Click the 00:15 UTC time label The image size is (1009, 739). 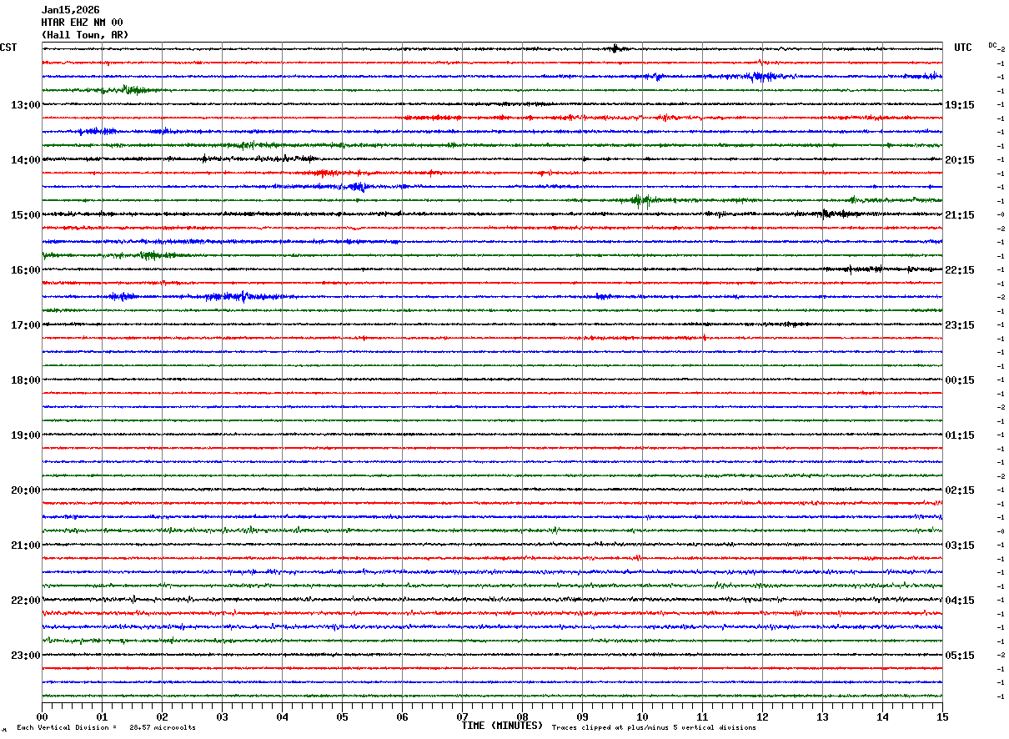tap(959, 380)
